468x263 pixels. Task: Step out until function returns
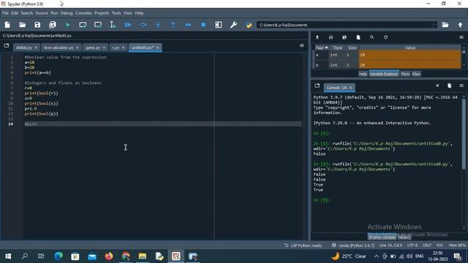tap(173, 25)
